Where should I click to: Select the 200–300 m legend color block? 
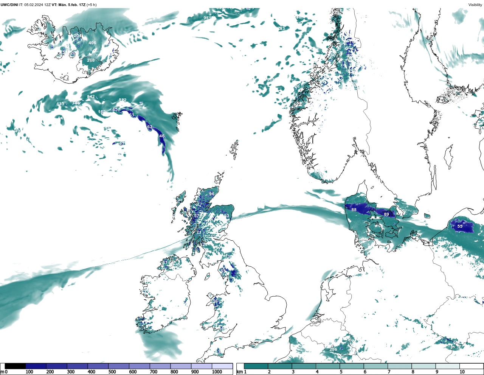coord(57,366)
